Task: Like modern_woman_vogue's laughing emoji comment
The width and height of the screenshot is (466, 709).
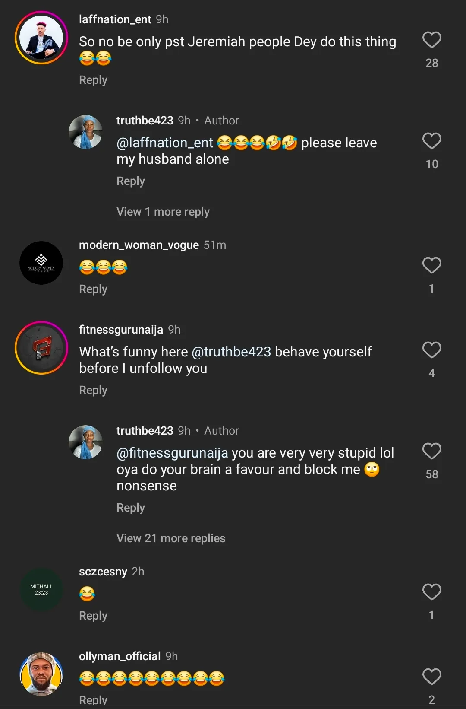Action: click(x=431, y=265)
